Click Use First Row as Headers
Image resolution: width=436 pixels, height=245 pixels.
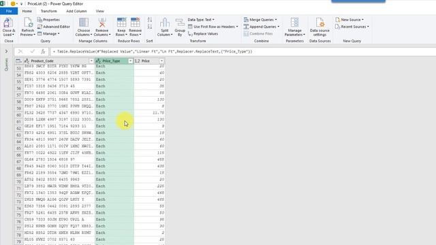click(213, 27)
